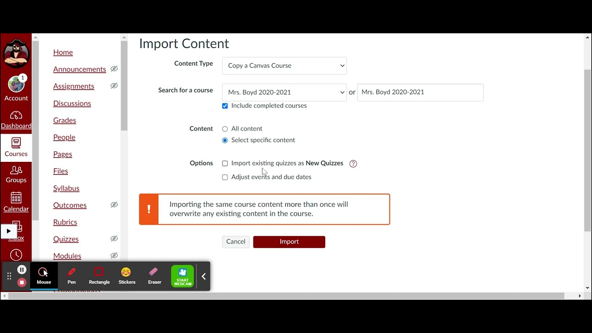The image size is (592, 333).
Task: Select the All content radio option
Action: (225, 129)
